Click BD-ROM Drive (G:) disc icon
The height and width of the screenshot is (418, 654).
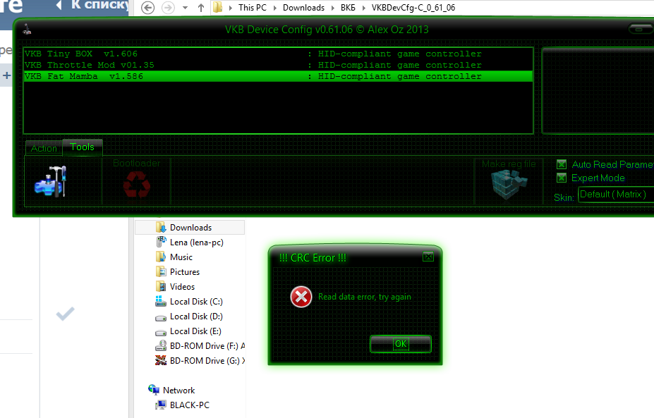pyautogui.click(x=161, y=360)
